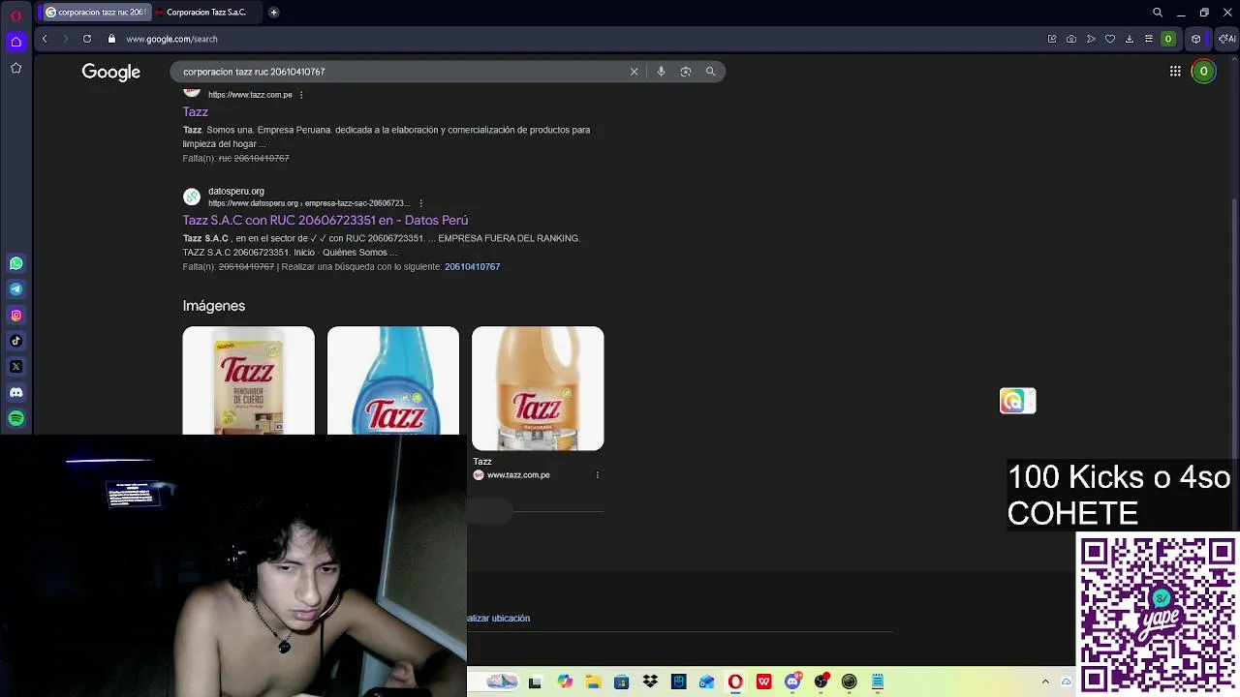Open Discord from the taskbar
The width and height of the screenshot is (1240, 697).
click(x=792, y=682)
